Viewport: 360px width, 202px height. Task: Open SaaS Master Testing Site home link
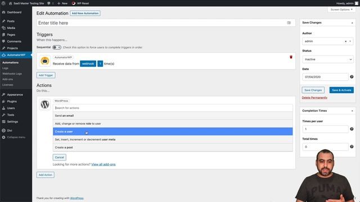coord(26,3)
